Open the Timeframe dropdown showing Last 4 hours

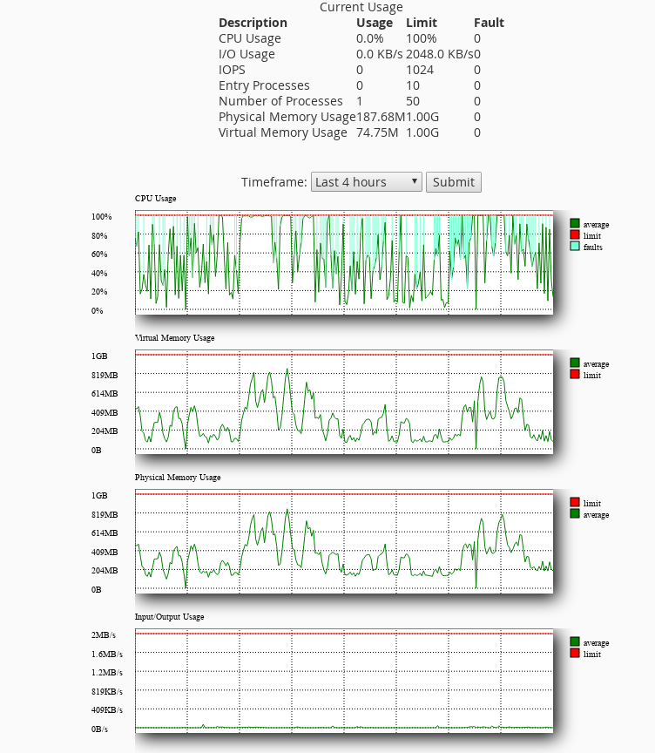tap(366, 182)
